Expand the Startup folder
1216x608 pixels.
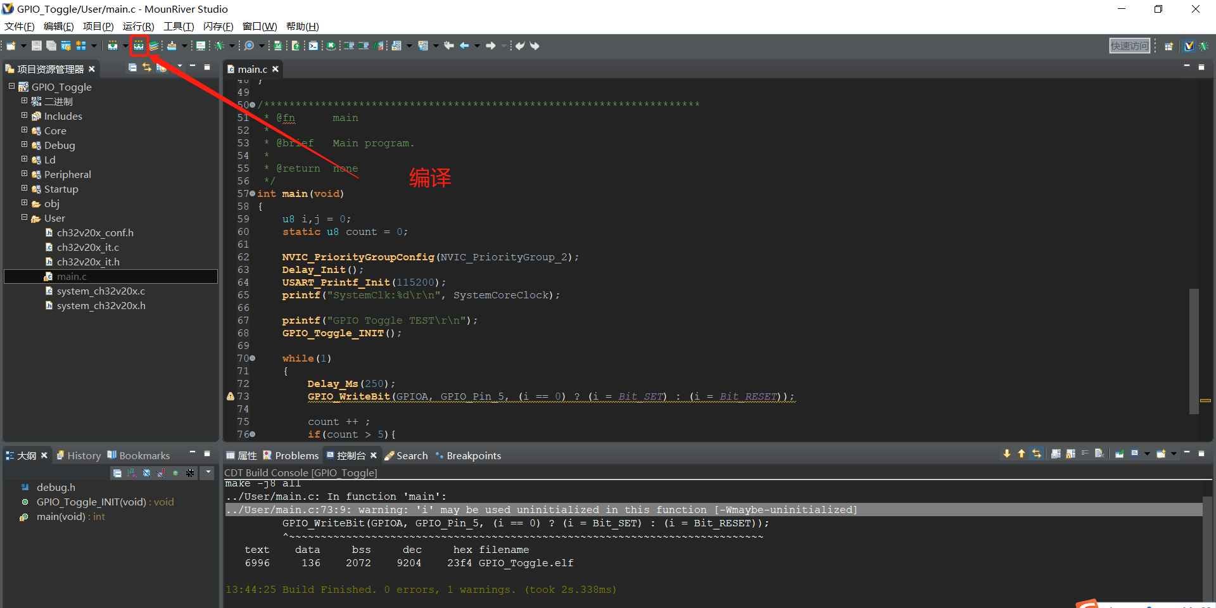click(x=24, y=188)
